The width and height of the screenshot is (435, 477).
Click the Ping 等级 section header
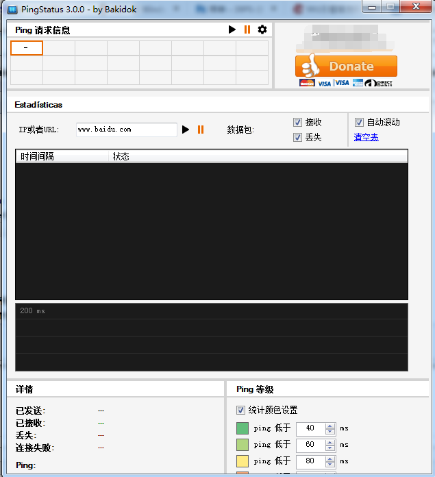(x=255, y=389)
